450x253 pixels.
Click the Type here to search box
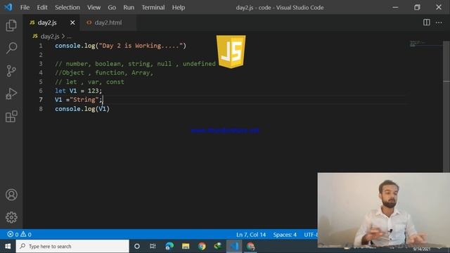coord(72,246)
